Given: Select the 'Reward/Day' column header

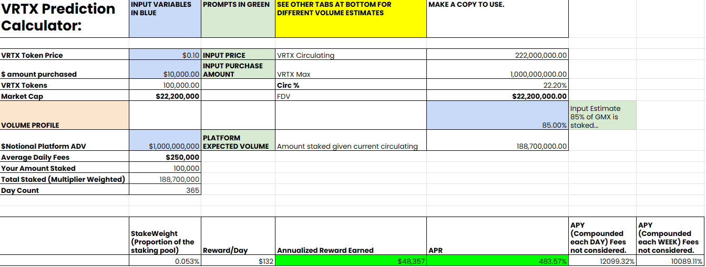Looking at the screenshot, I should pyautogui.click(x=238, y=236).
